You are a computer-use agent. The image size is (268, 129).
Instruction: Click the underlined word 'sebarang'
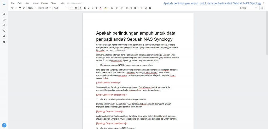point(144,104)
